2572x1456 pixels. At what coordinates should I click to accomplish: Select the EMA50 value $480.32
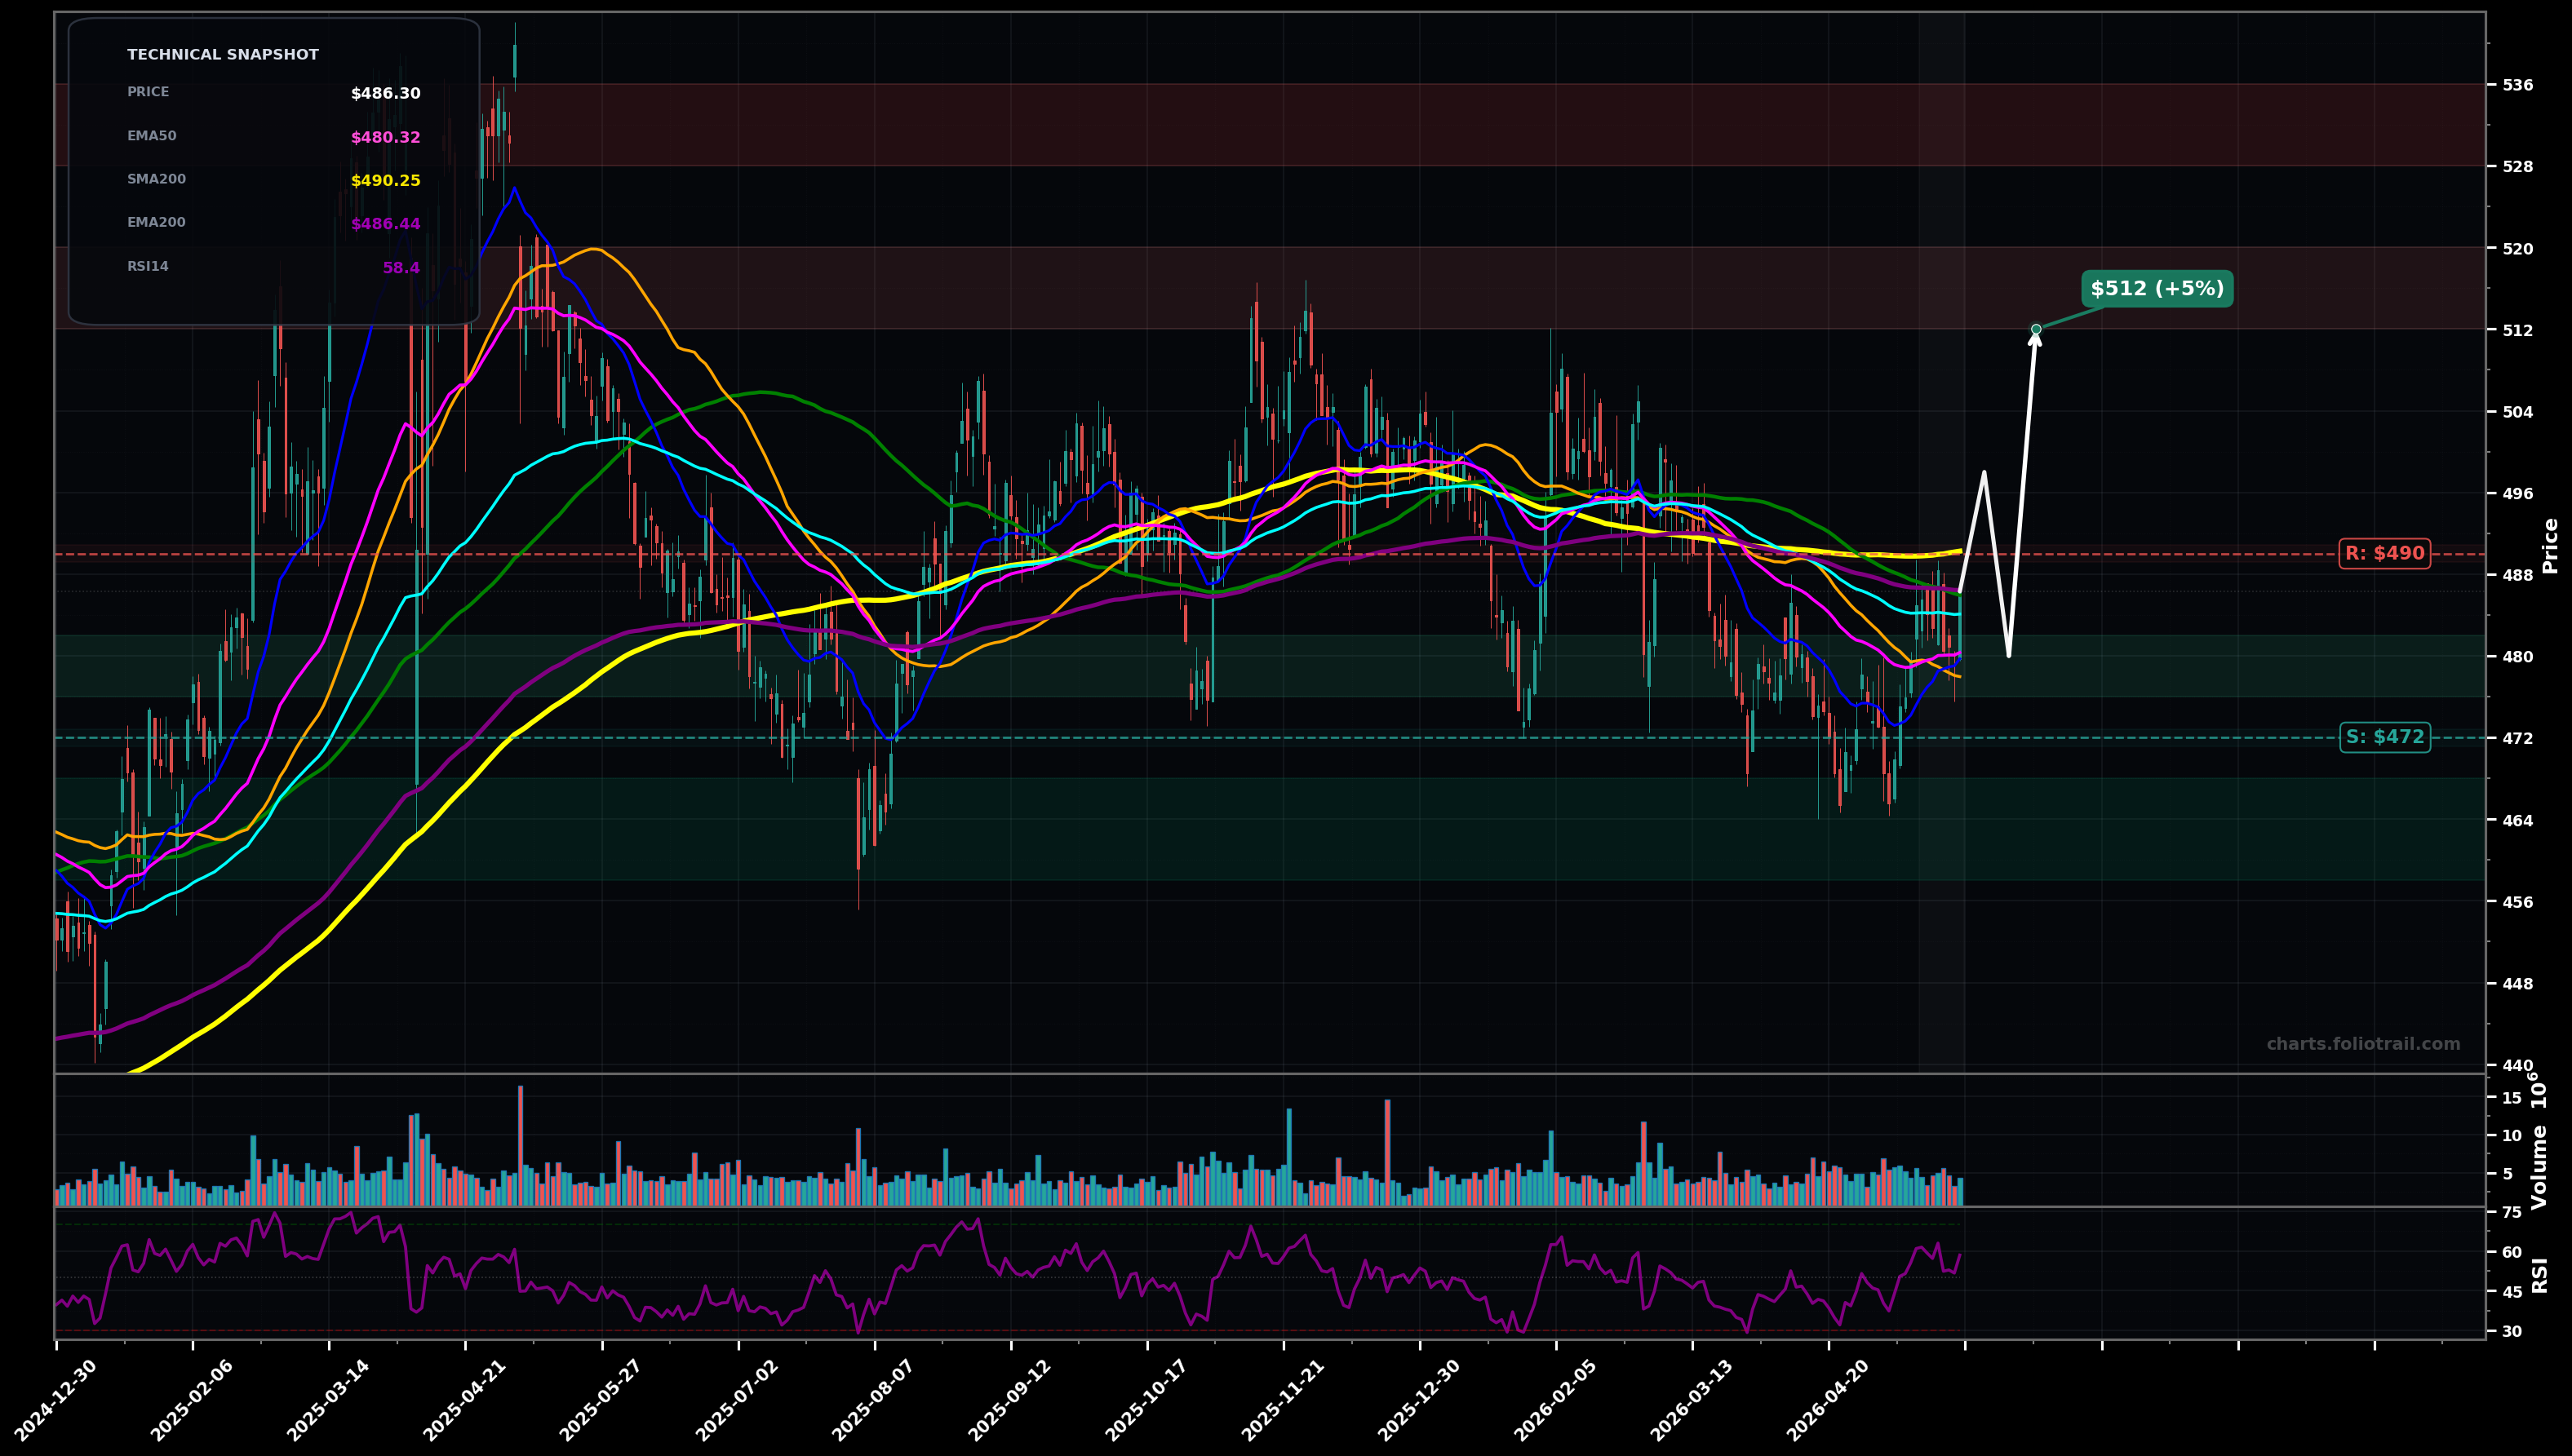click(385, 138)
